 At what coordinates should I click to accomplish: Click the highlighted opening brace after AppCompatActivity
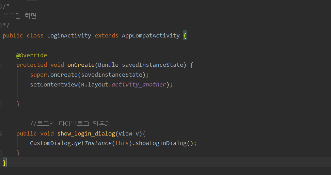[185, 35]
